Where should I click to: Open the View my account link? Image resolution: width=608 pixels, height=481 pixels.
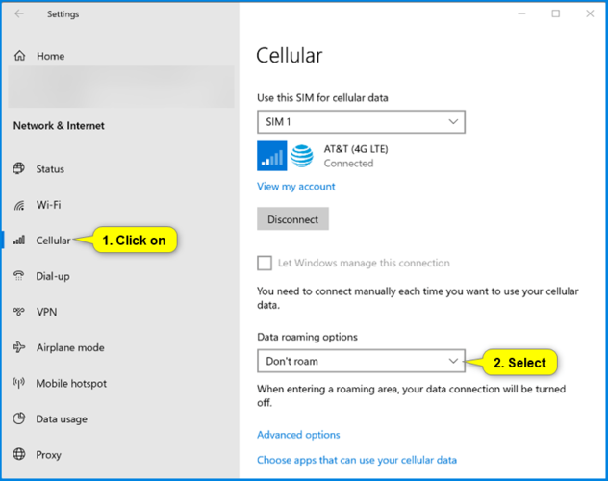coord(296,187)
